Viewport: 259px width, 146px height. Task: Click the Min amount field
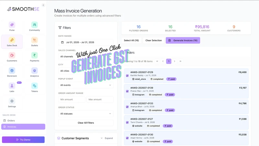(72, 100)
